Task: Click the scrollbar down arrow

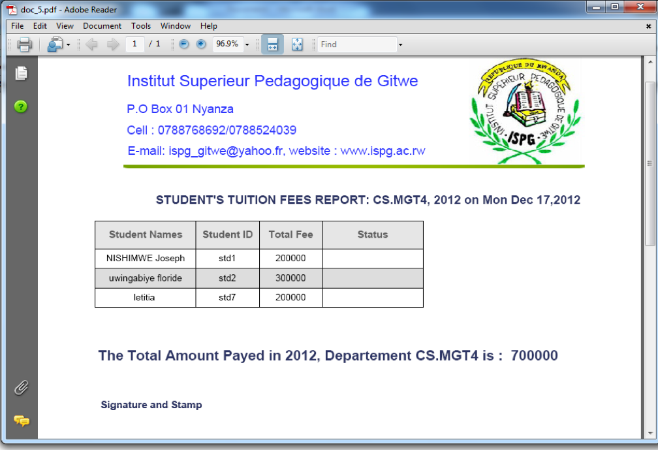Action: pyautogui.click(x=650, y=434)
